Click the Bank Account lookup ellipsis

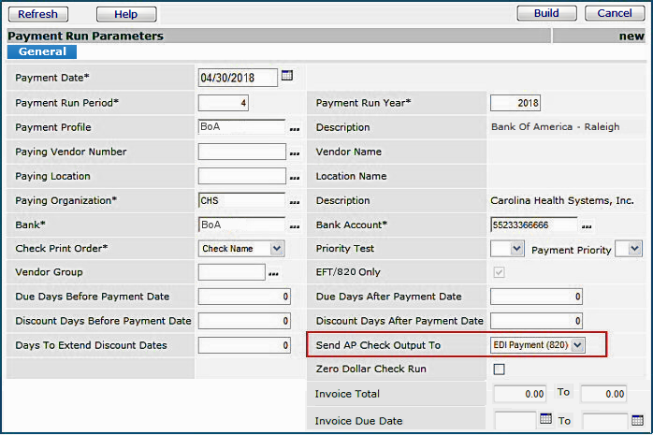[x=587, y=225]
